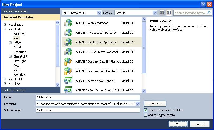This screenshot has width=214, height=130.
Task: Switch to medium icons list view
Action: (169, 13)
